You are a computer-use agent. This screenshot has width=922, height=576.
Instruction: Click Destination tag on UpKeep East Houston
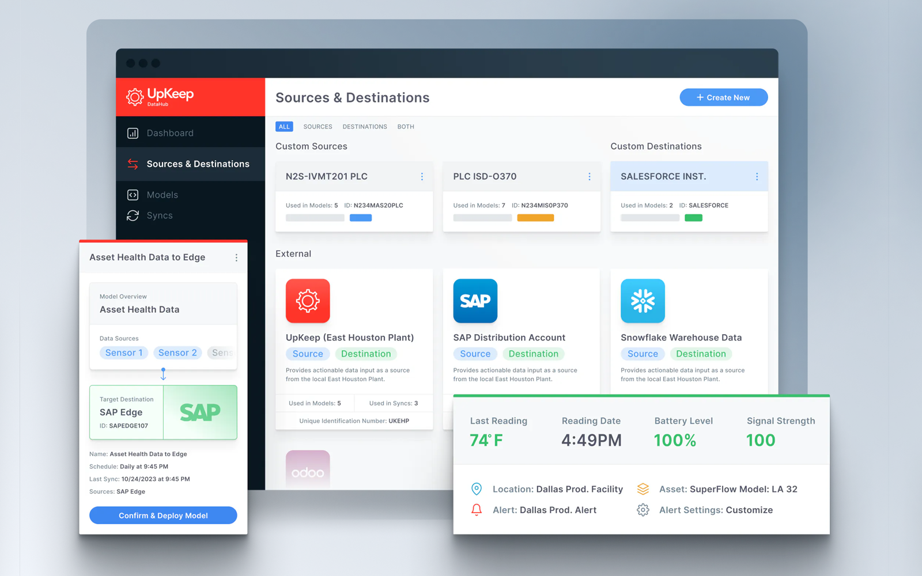366,354
